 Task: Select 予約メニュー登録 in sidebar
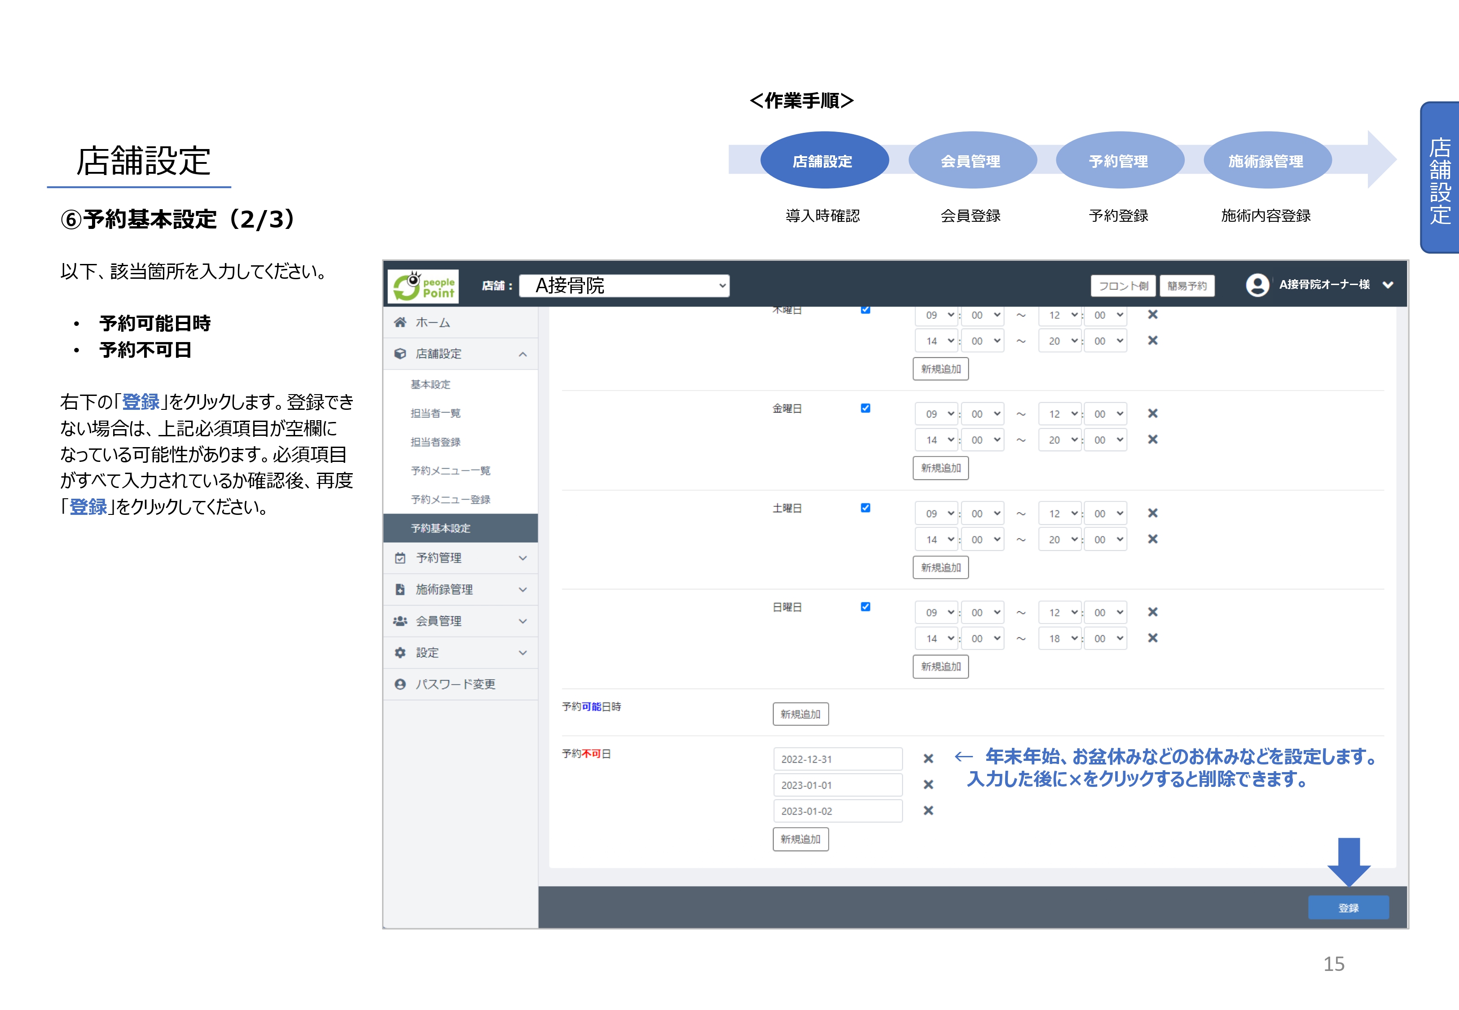click(450, 500)
